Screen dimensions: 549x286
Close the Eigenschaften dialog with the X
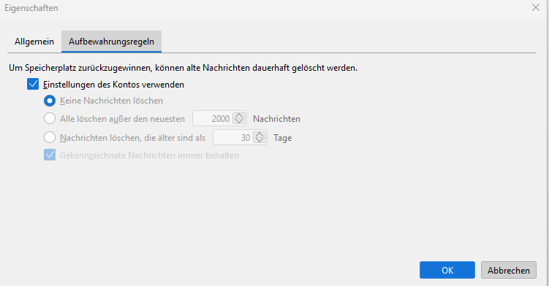[536, 7]
